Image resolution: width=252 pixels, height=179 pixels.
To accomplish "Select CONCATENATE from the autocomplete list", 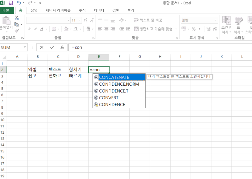I will click(x=119, y=77).
